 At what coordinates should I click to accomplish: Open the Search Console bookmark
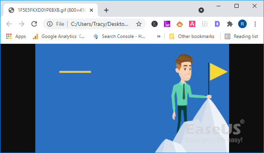tap(119, 36)
